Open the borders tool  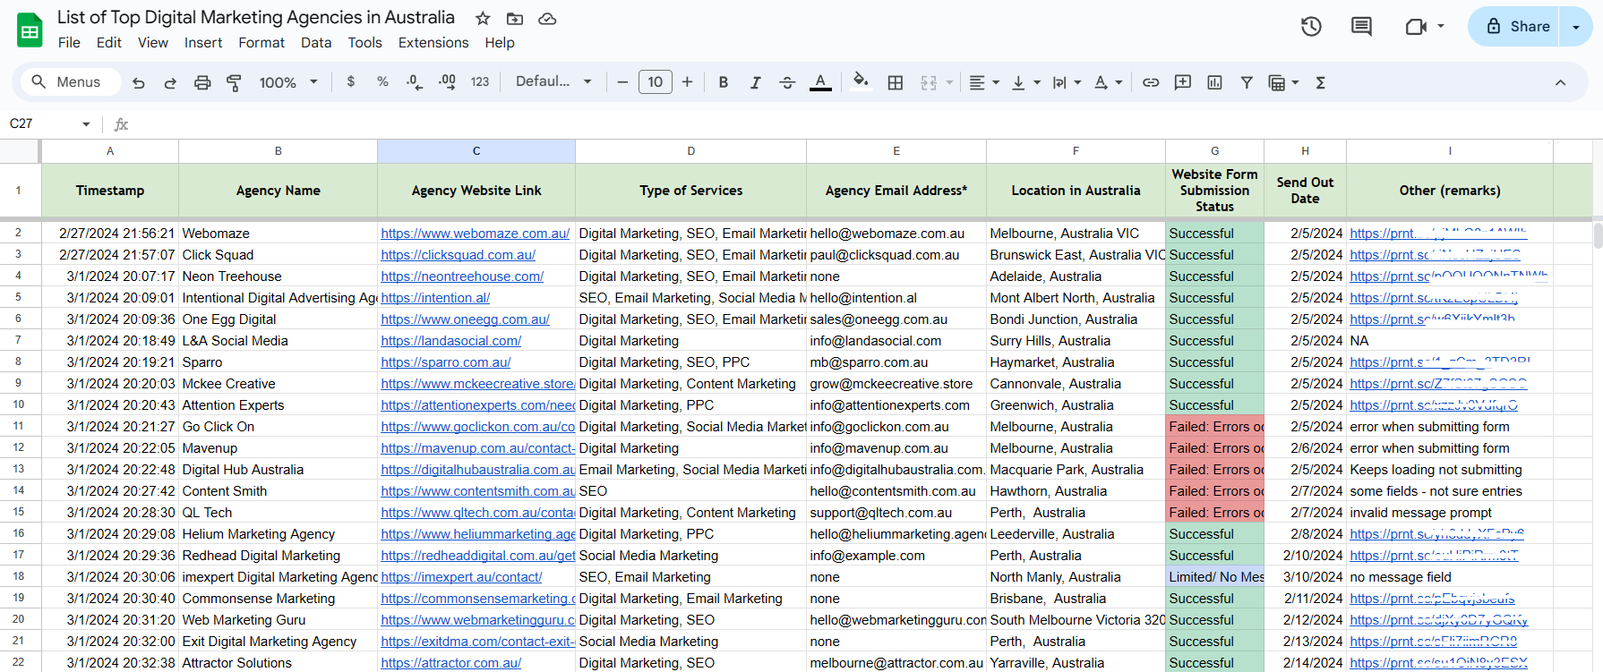895,82
